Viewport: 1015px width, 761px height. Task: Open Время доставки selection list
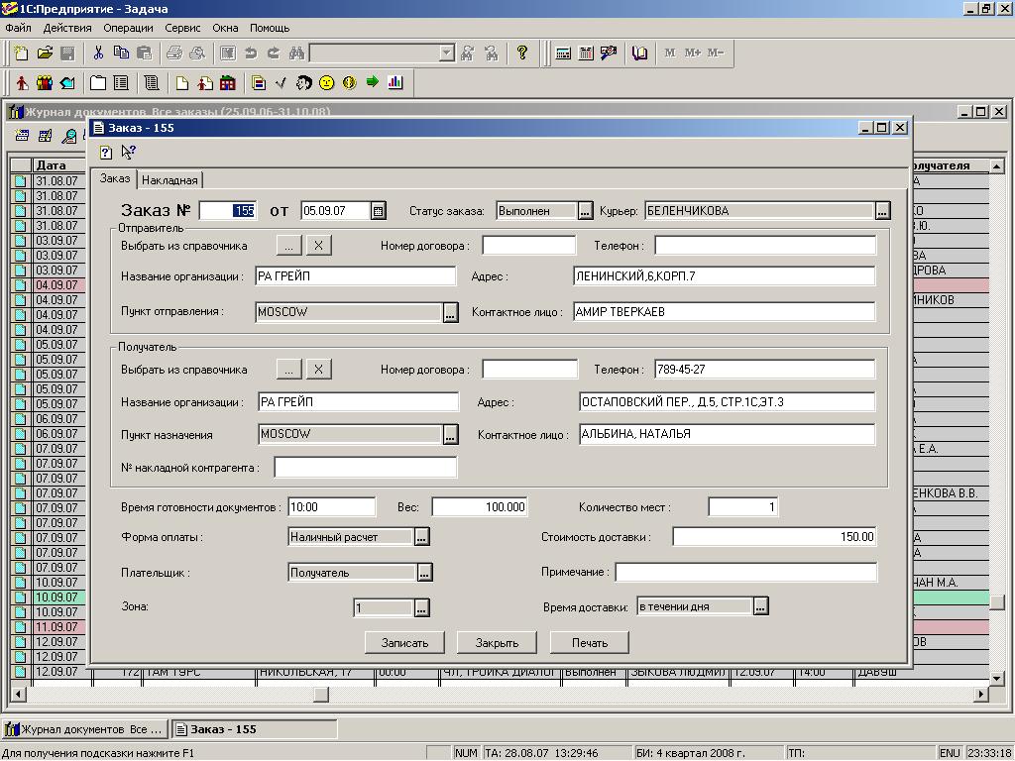tap(760, 606)
